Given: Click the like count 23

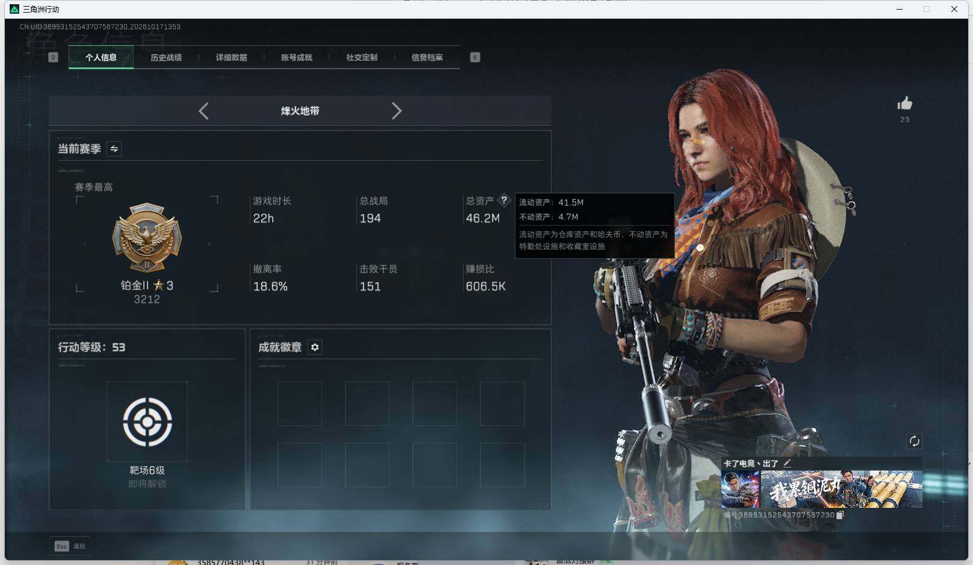Looking at the screenshot, I should [x=904, y=120].
